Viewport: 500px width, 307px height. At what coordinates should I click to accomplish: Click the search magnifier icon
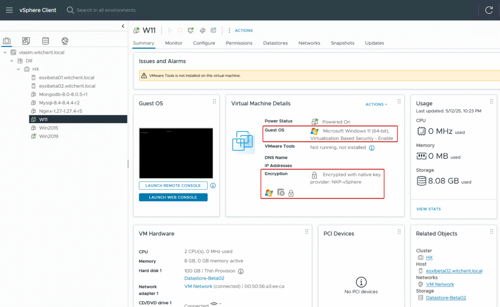pyautogui.click(x=70, y=10)
